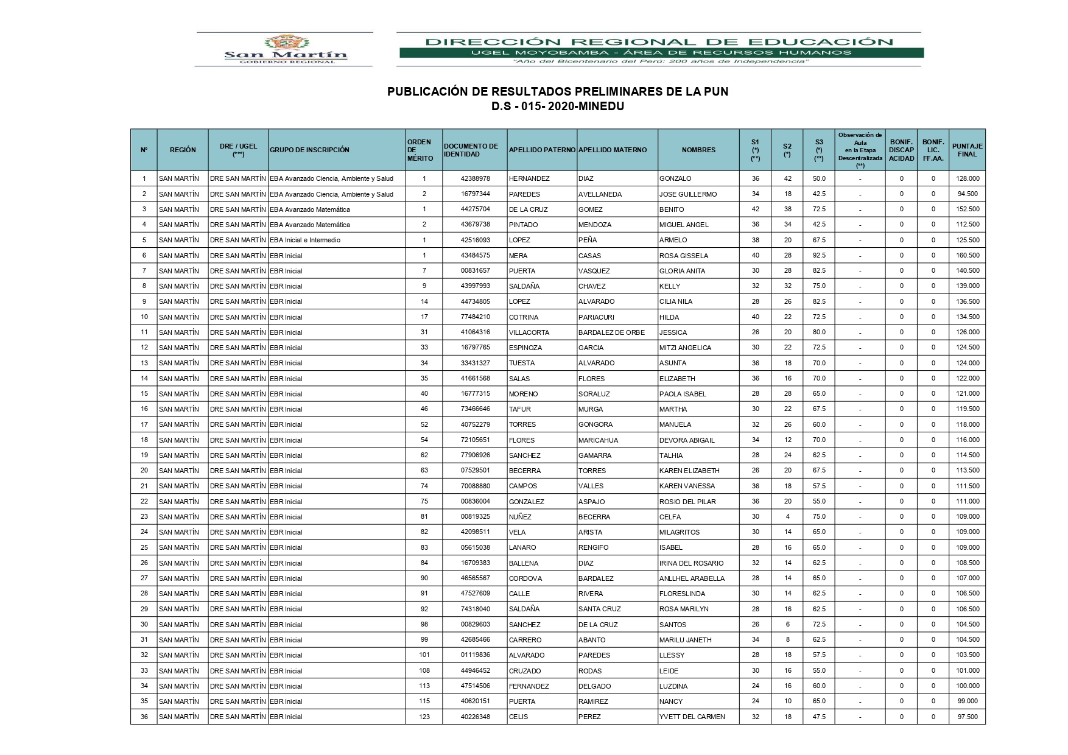This screenshot has width=1068, height=755.
Task: Click the 'BONIF. LIC. FF.AA.' column header
Action: coord(933,150)
